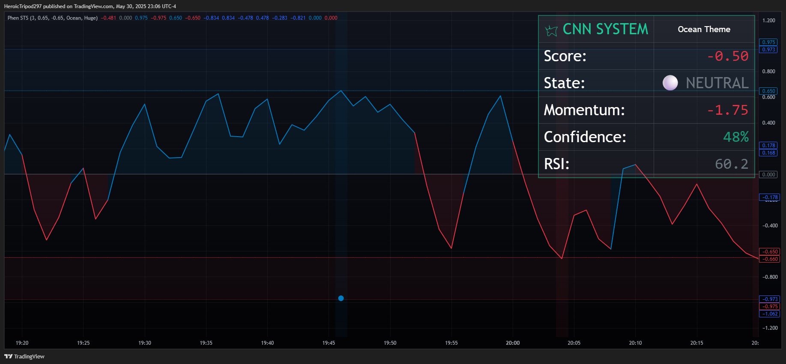
Task: Click the -1.200 tick on price scale
Action: pos(770,328)
